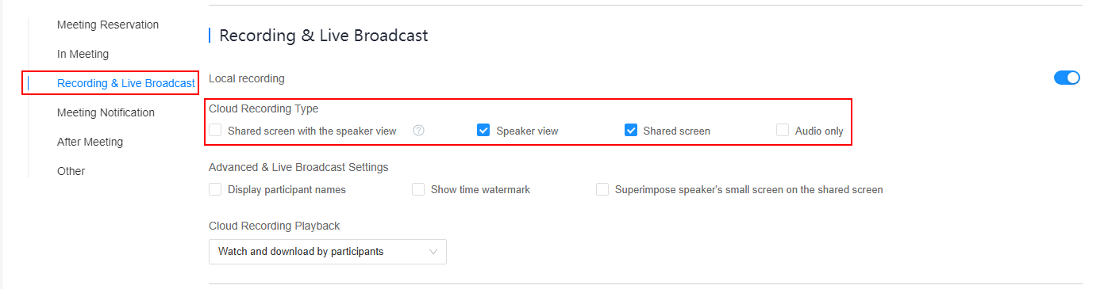The image size is (1104, 289).
Task: Toggle the Local recording switch off
Action: [1067, 78]
